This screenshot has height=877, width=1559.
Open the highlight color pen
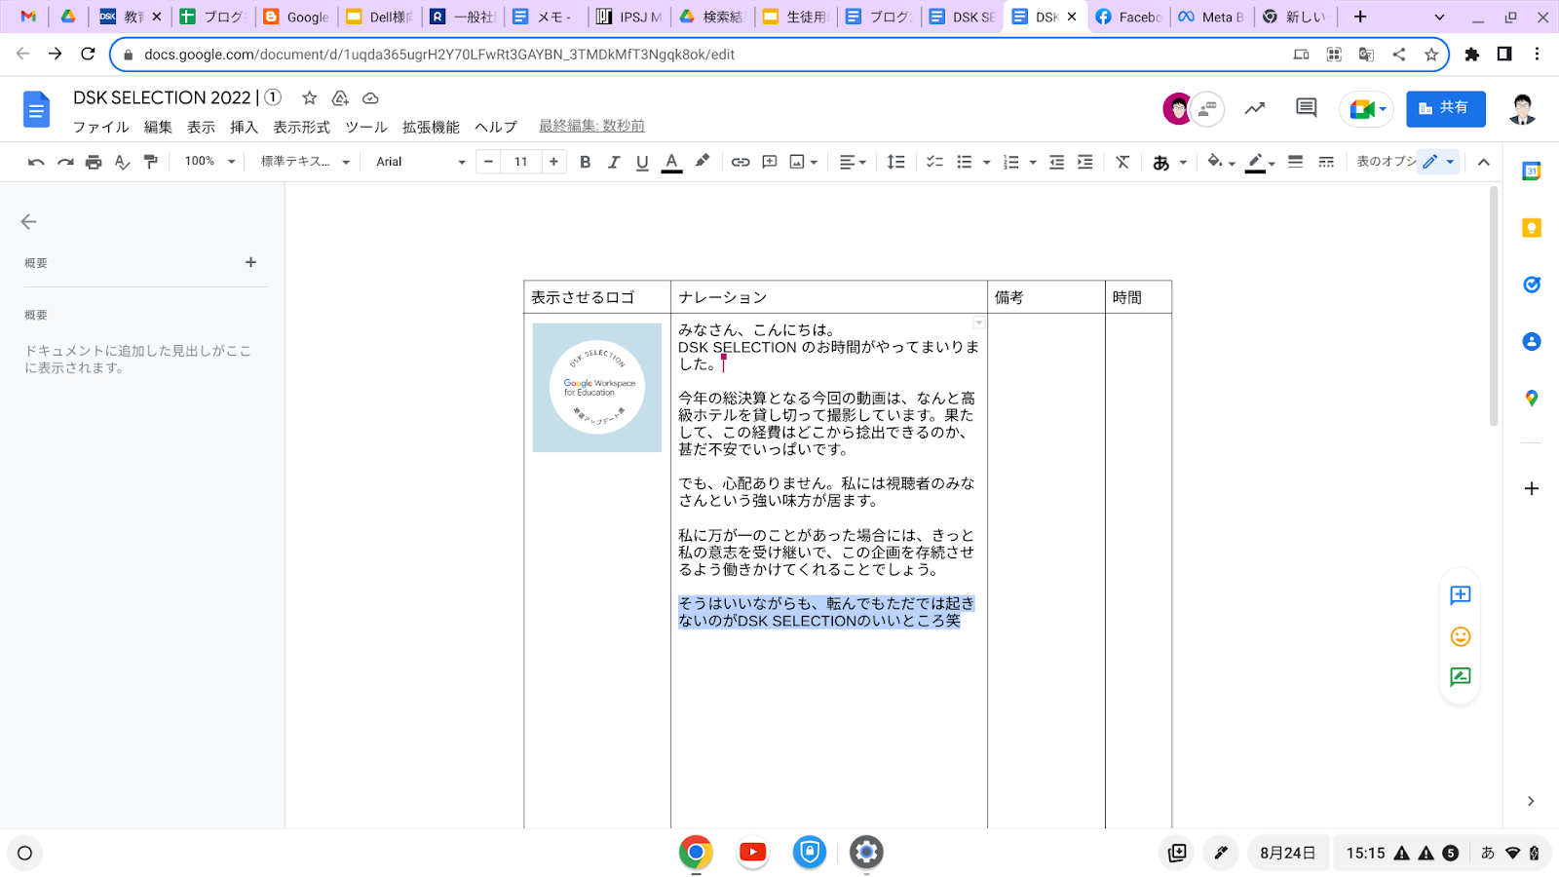(703, 162)
